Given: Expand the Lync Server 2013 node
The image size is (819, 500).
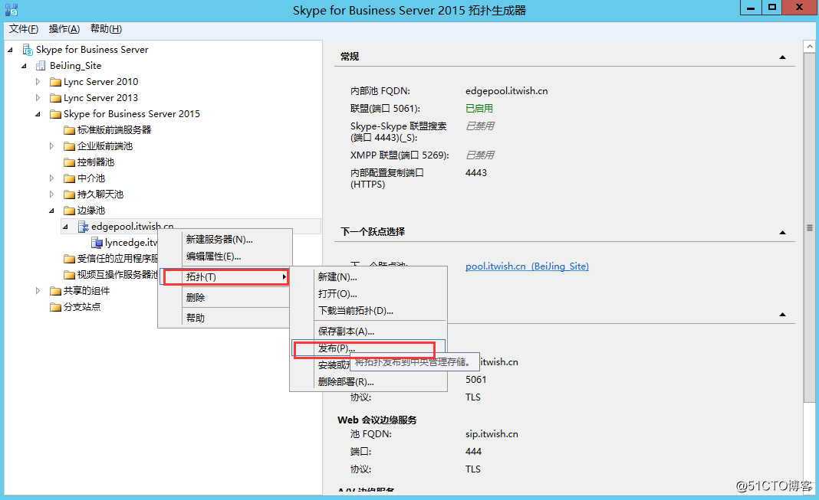Looking at the screenshot, I should 38,98.
